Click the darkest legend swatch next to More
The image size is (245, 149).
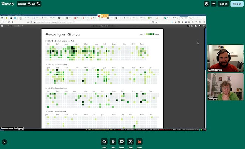click(x=153, y=34)
